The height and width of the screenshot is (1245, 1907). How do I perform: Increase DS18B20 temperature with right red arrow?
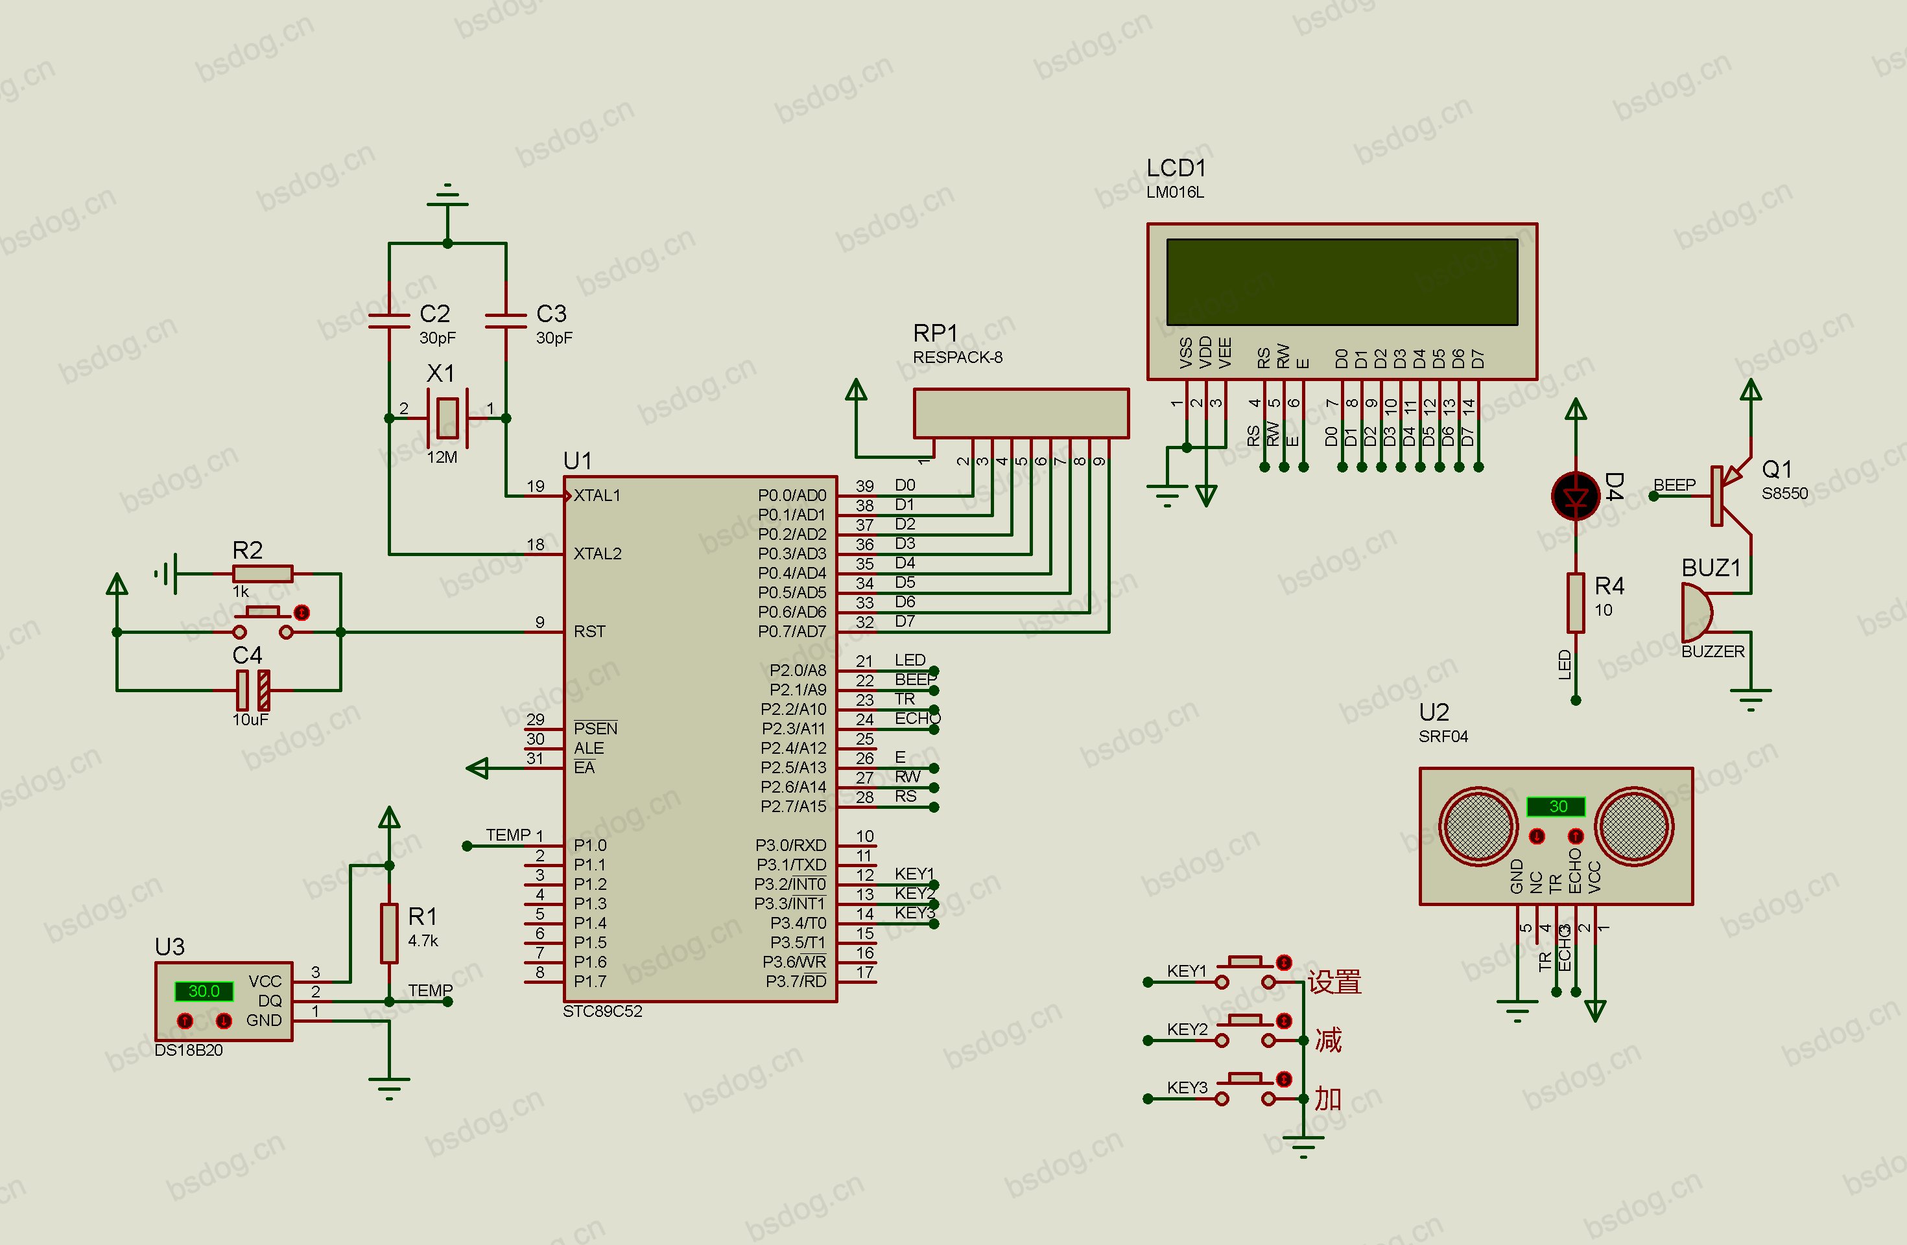(x=224, y=1021)
